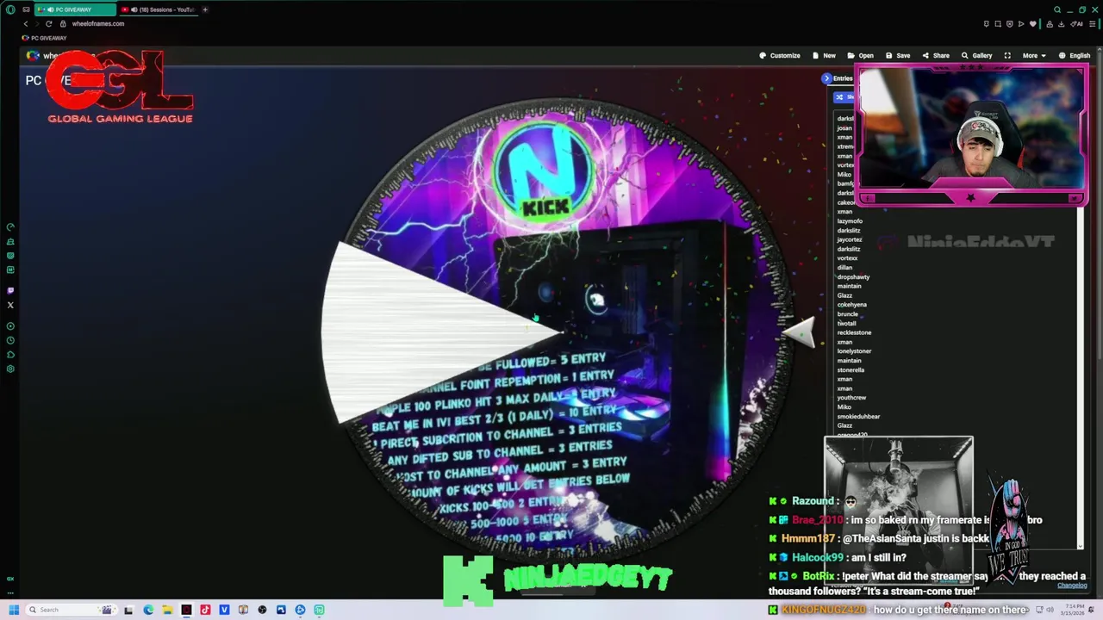Create a New wheel
The width and height of the screenshot is (1103, 620).
pos(824,55)
